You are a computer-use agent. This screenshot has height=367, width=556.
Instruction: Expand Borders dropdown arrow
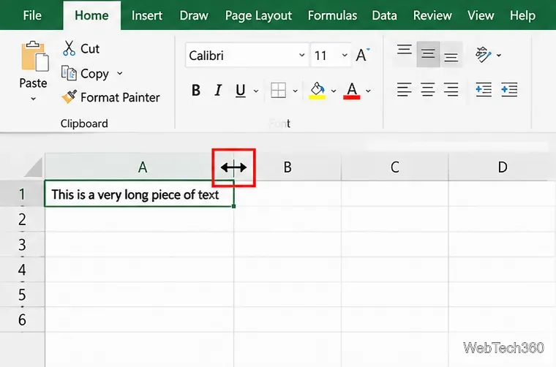pyautogui.click(x=295, y=91)
